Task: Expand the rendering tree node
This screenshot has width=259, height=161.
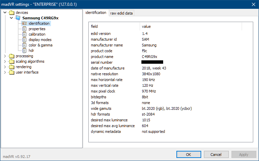Action: 5,67
